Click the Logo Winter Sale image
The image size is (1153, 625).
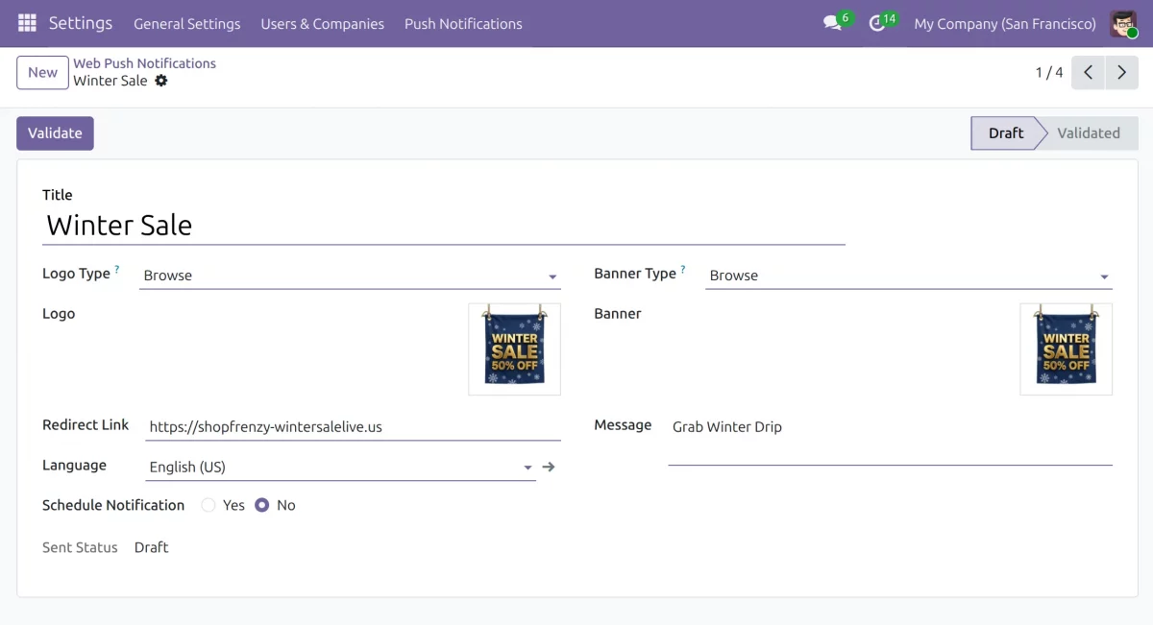515,349
